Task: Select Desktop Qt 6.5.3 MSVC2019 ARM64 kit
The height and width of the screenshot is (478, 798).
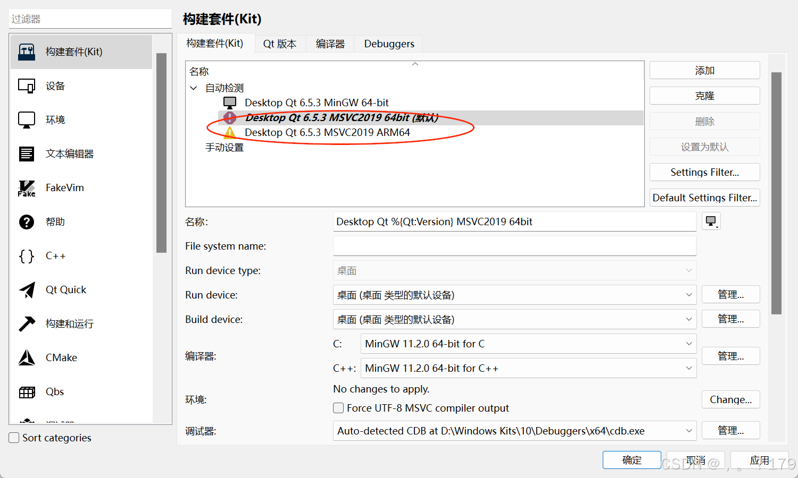Action: [327, 132]
